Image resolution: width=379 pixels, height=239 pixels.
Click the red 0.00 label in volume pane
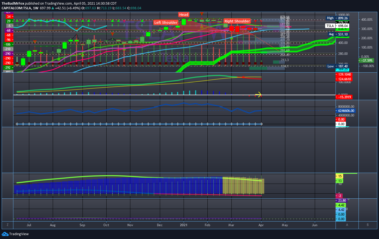click(341, 119)
